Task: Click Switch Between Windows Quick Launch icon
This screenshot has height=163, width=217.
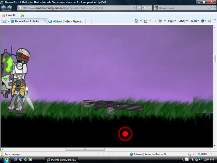Action: [x=20, y=160]
